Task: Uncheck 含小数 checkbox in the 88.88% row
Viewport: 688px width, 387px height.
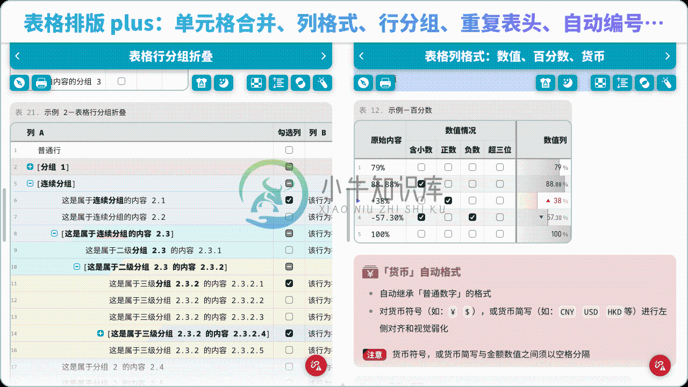Action: pos(421,184)
